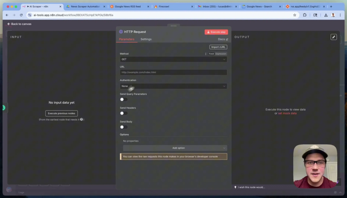Click the HTTP Request globe icon

[x=121, y=32]
